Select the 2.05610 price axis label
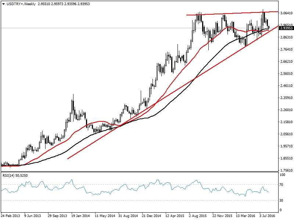This screenshot has width=294, height=220. coord(287,134)
